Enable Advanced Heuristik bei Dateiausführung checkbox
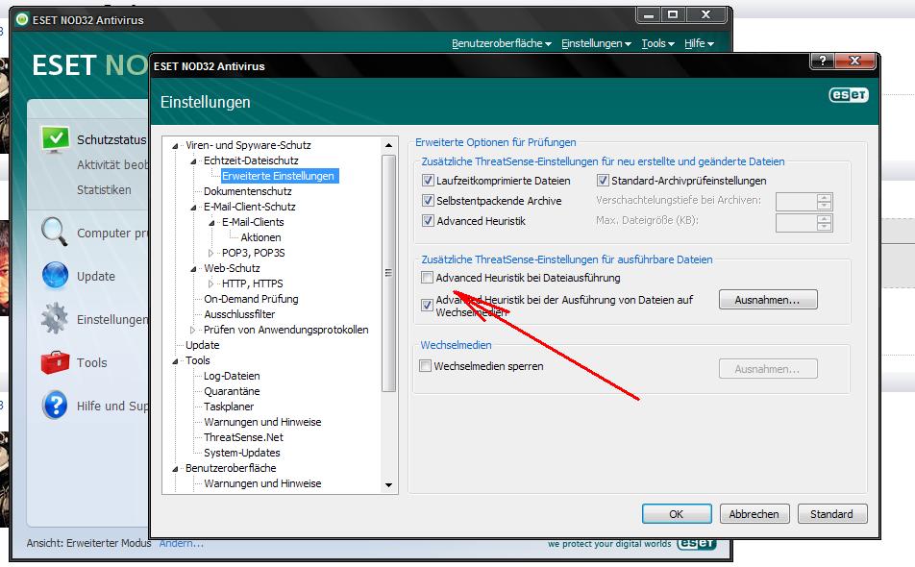The height and width of the screenshot is (567, 915). point(428,278)
